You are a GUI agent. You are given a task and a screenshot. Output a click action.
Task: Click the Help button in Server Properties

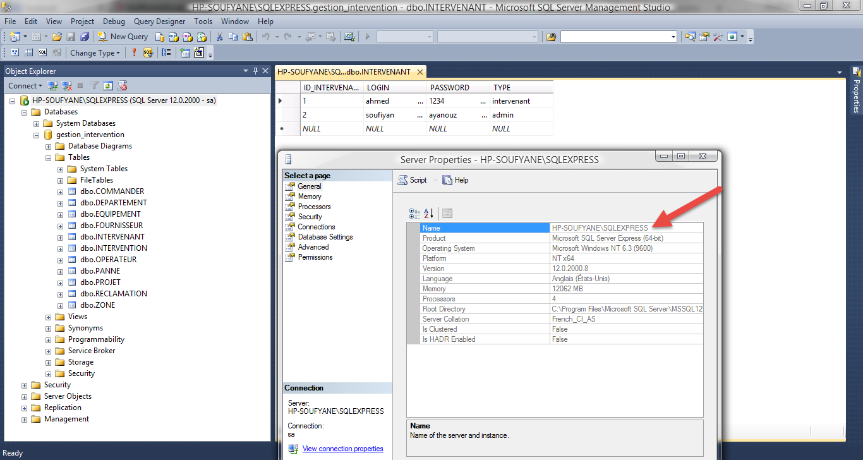click(456, 180)
